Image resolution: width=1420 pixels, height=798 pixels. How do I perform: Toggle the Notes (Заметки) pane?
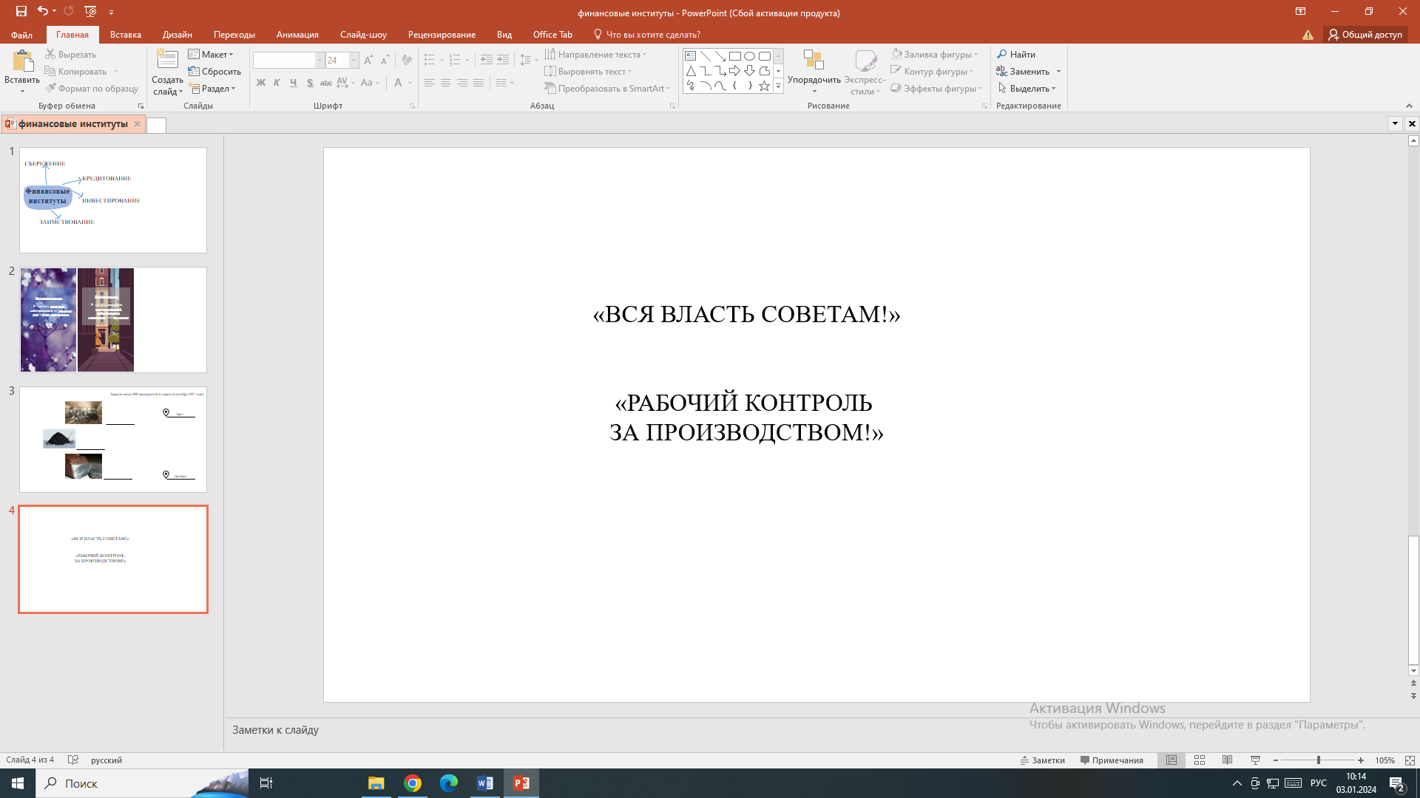click(x=1042, y=760)
